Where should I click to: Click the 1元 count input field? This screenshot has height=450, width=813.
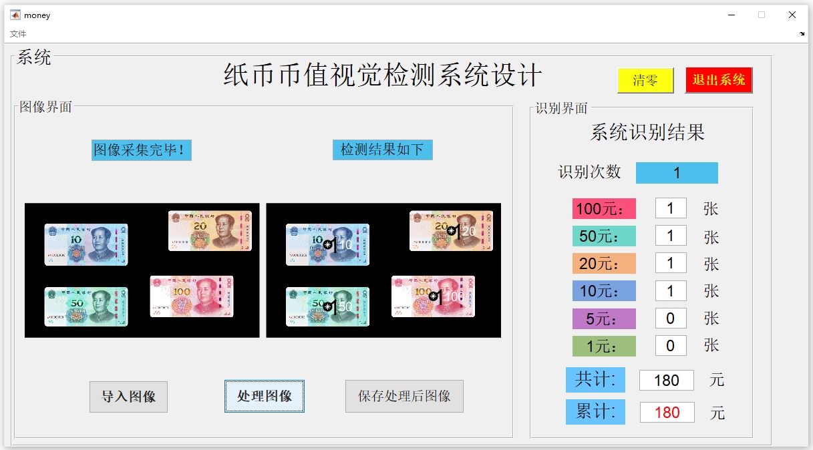pyautogui.click(x=671, y=346)
